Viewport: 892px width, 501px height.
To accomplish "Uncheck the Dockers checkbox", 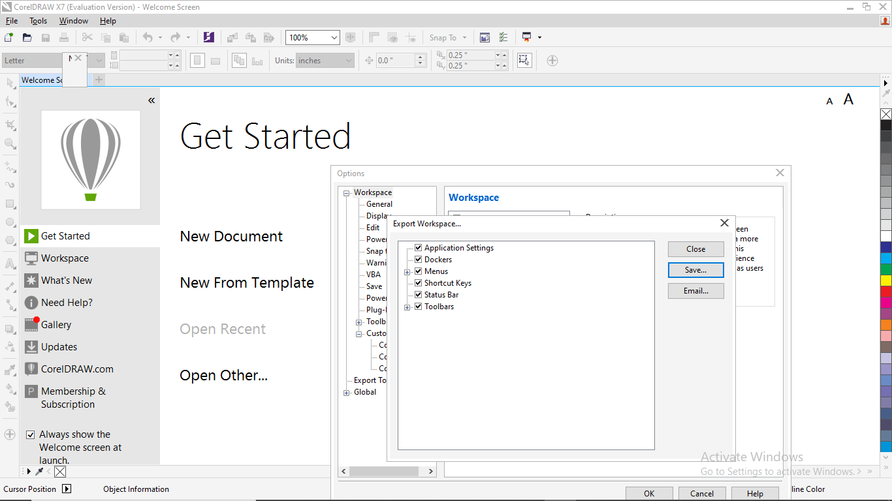I will tap(419, 260).
